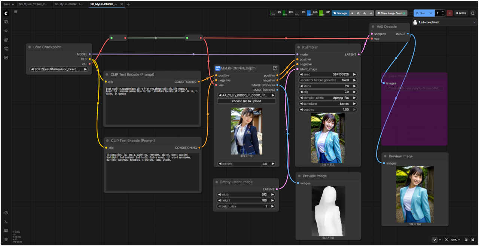Screen dimensions: 479x246
Task: Open the new workflow tab with plus icon
Action: pyautogui.click(x=128, y=4)
